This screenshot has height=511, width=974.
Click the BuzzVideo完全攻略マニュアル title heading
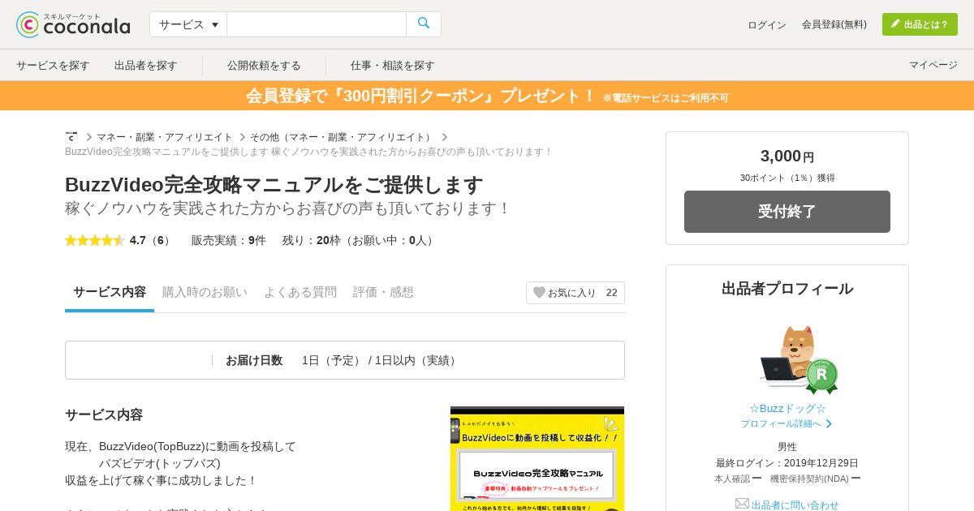274,185
